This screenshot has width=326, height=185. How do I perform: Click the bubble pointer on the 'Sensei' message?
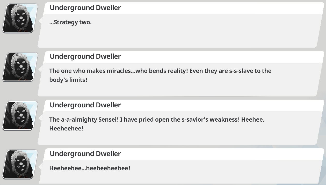point(41,117)
